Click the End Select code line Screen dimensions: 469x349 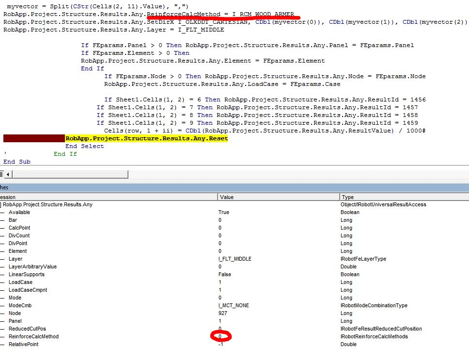click(85, 146)
